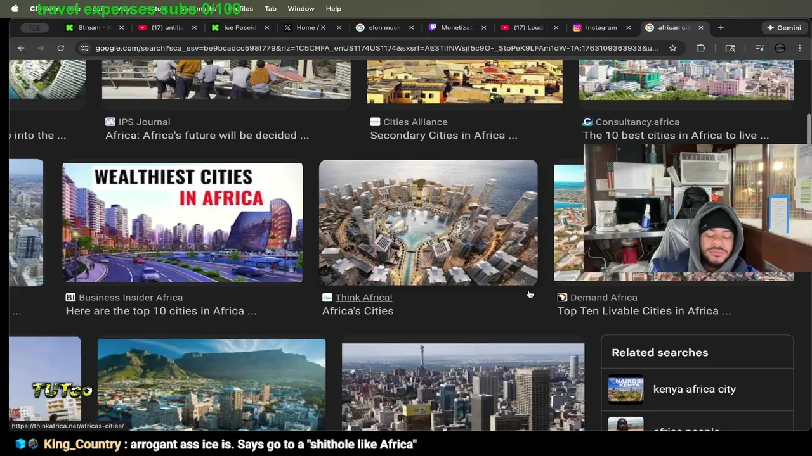
Task: Open the Window menu
Action: (x=301, y=9)
